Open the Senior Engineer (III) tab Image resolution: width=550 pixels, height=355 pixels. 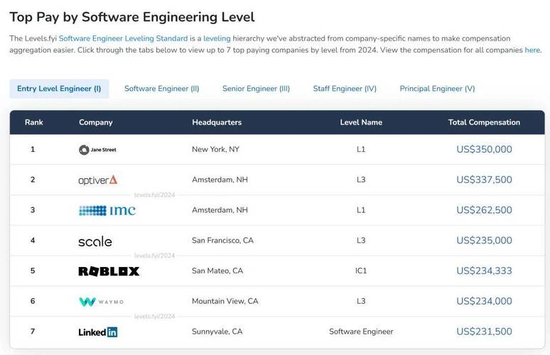[x=256, y=89]
